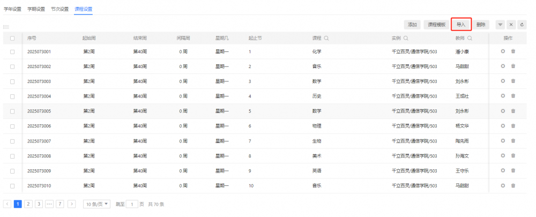Click the 导入 import button

461,25
